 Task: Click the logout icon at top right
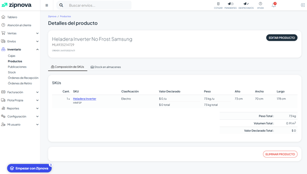tap(303, 5)
